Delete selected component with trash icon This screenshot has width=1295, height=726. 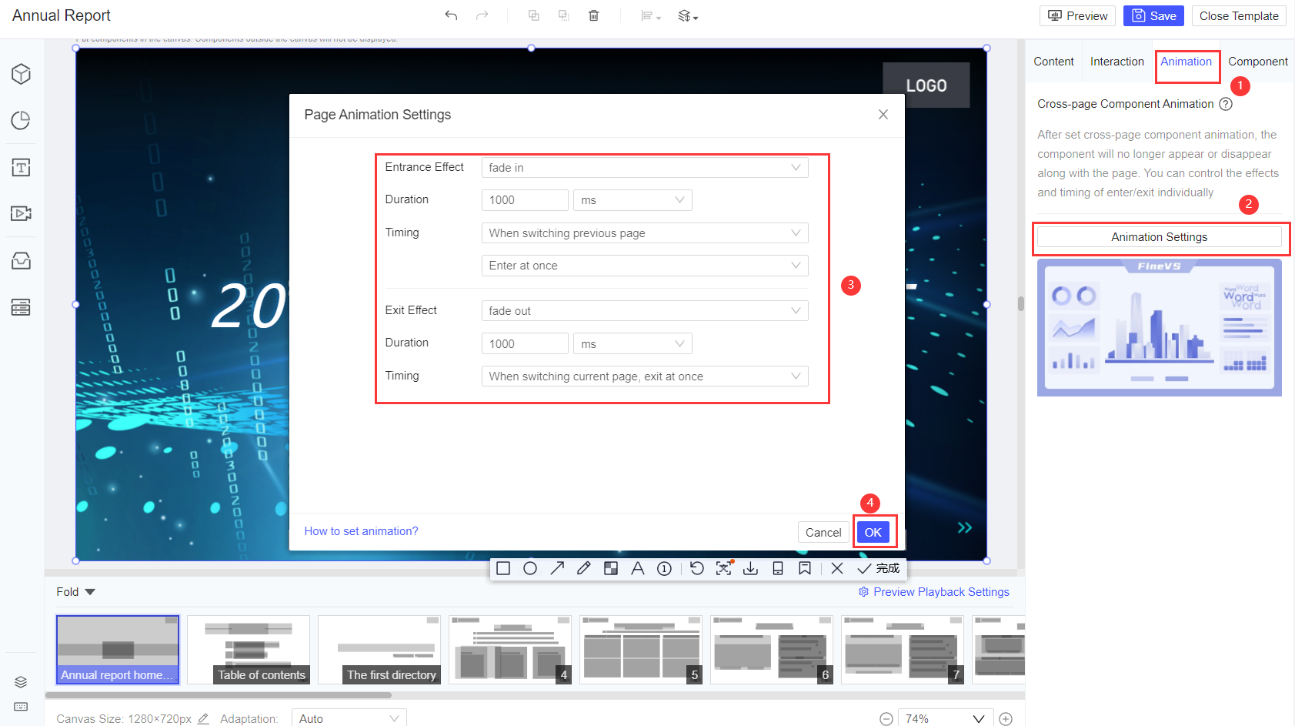(x=593, y=15)
